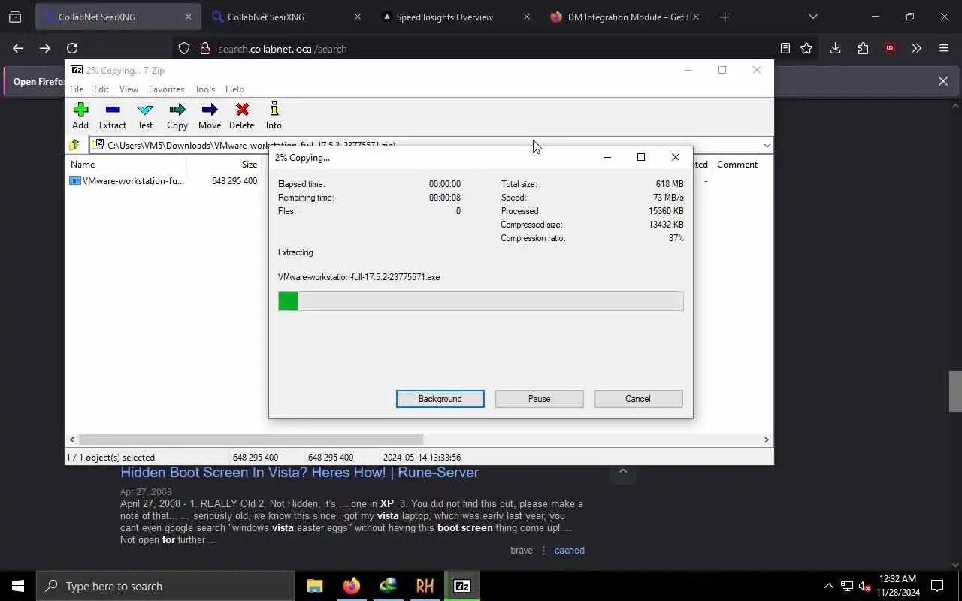962x601 pixels.
Task: Open the Firefox hamburger application menu
Action: click(944, 48)
